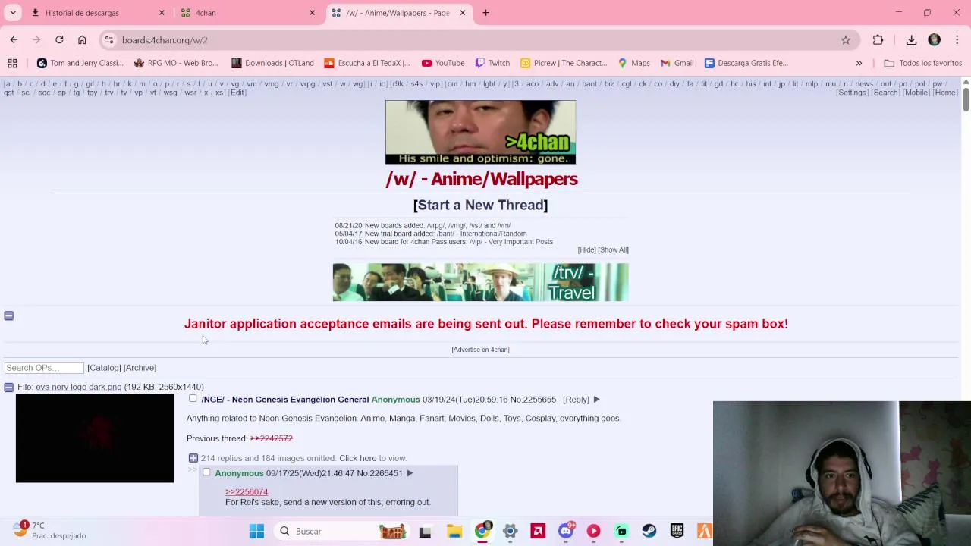
Task: Click here to view omitted replies
Action: pos(357,458)
